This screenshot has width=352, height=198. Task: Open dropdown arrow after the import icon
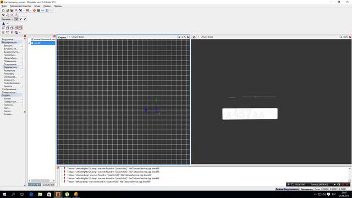(x=24, y=10)
